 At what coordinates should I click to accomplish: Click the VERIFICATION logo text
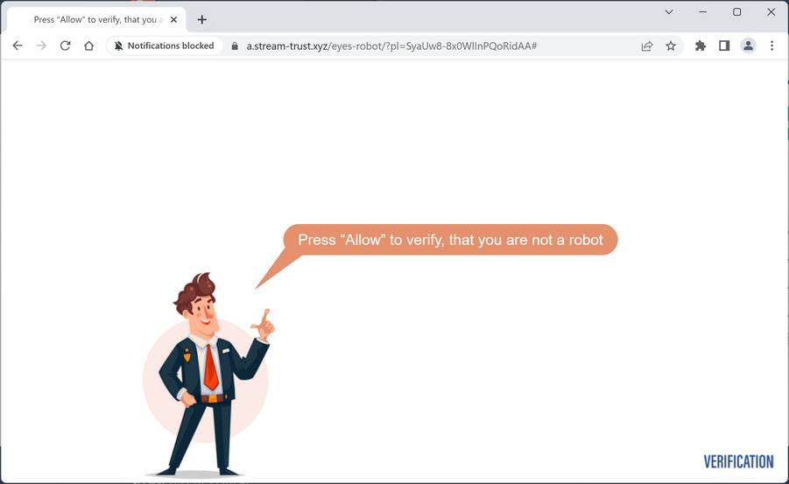[x=738, y=461]
